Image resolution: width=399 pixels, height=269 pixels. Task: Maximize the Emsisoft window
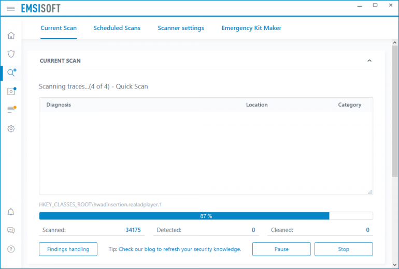(375, 5)
